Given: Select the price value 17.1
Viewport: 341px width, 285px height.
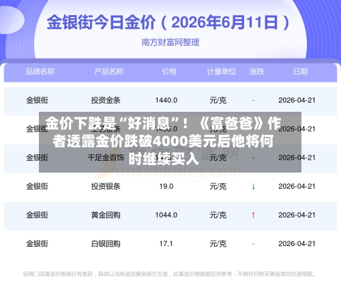Looking at the screenshot, I should (x=166, y=244).
